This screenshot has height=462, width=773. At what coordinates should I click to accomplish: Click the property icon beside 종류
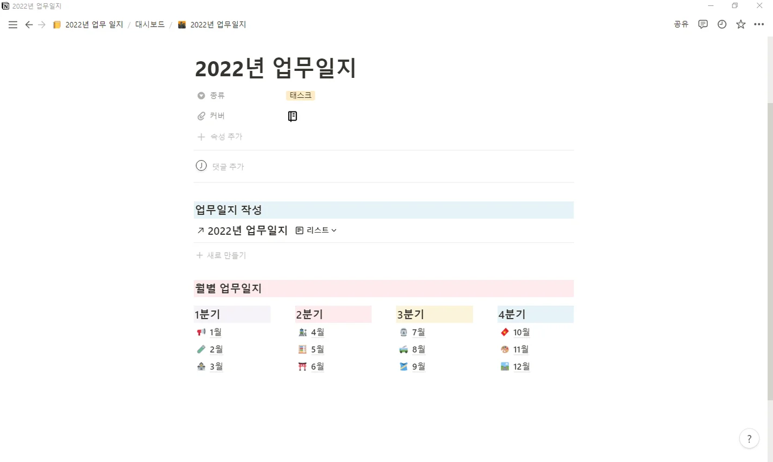201,95
